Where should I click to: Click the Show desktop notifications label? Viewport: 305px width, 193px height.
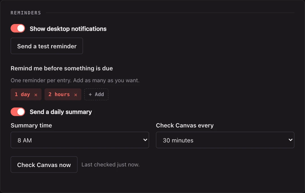(x=68, y=29)
